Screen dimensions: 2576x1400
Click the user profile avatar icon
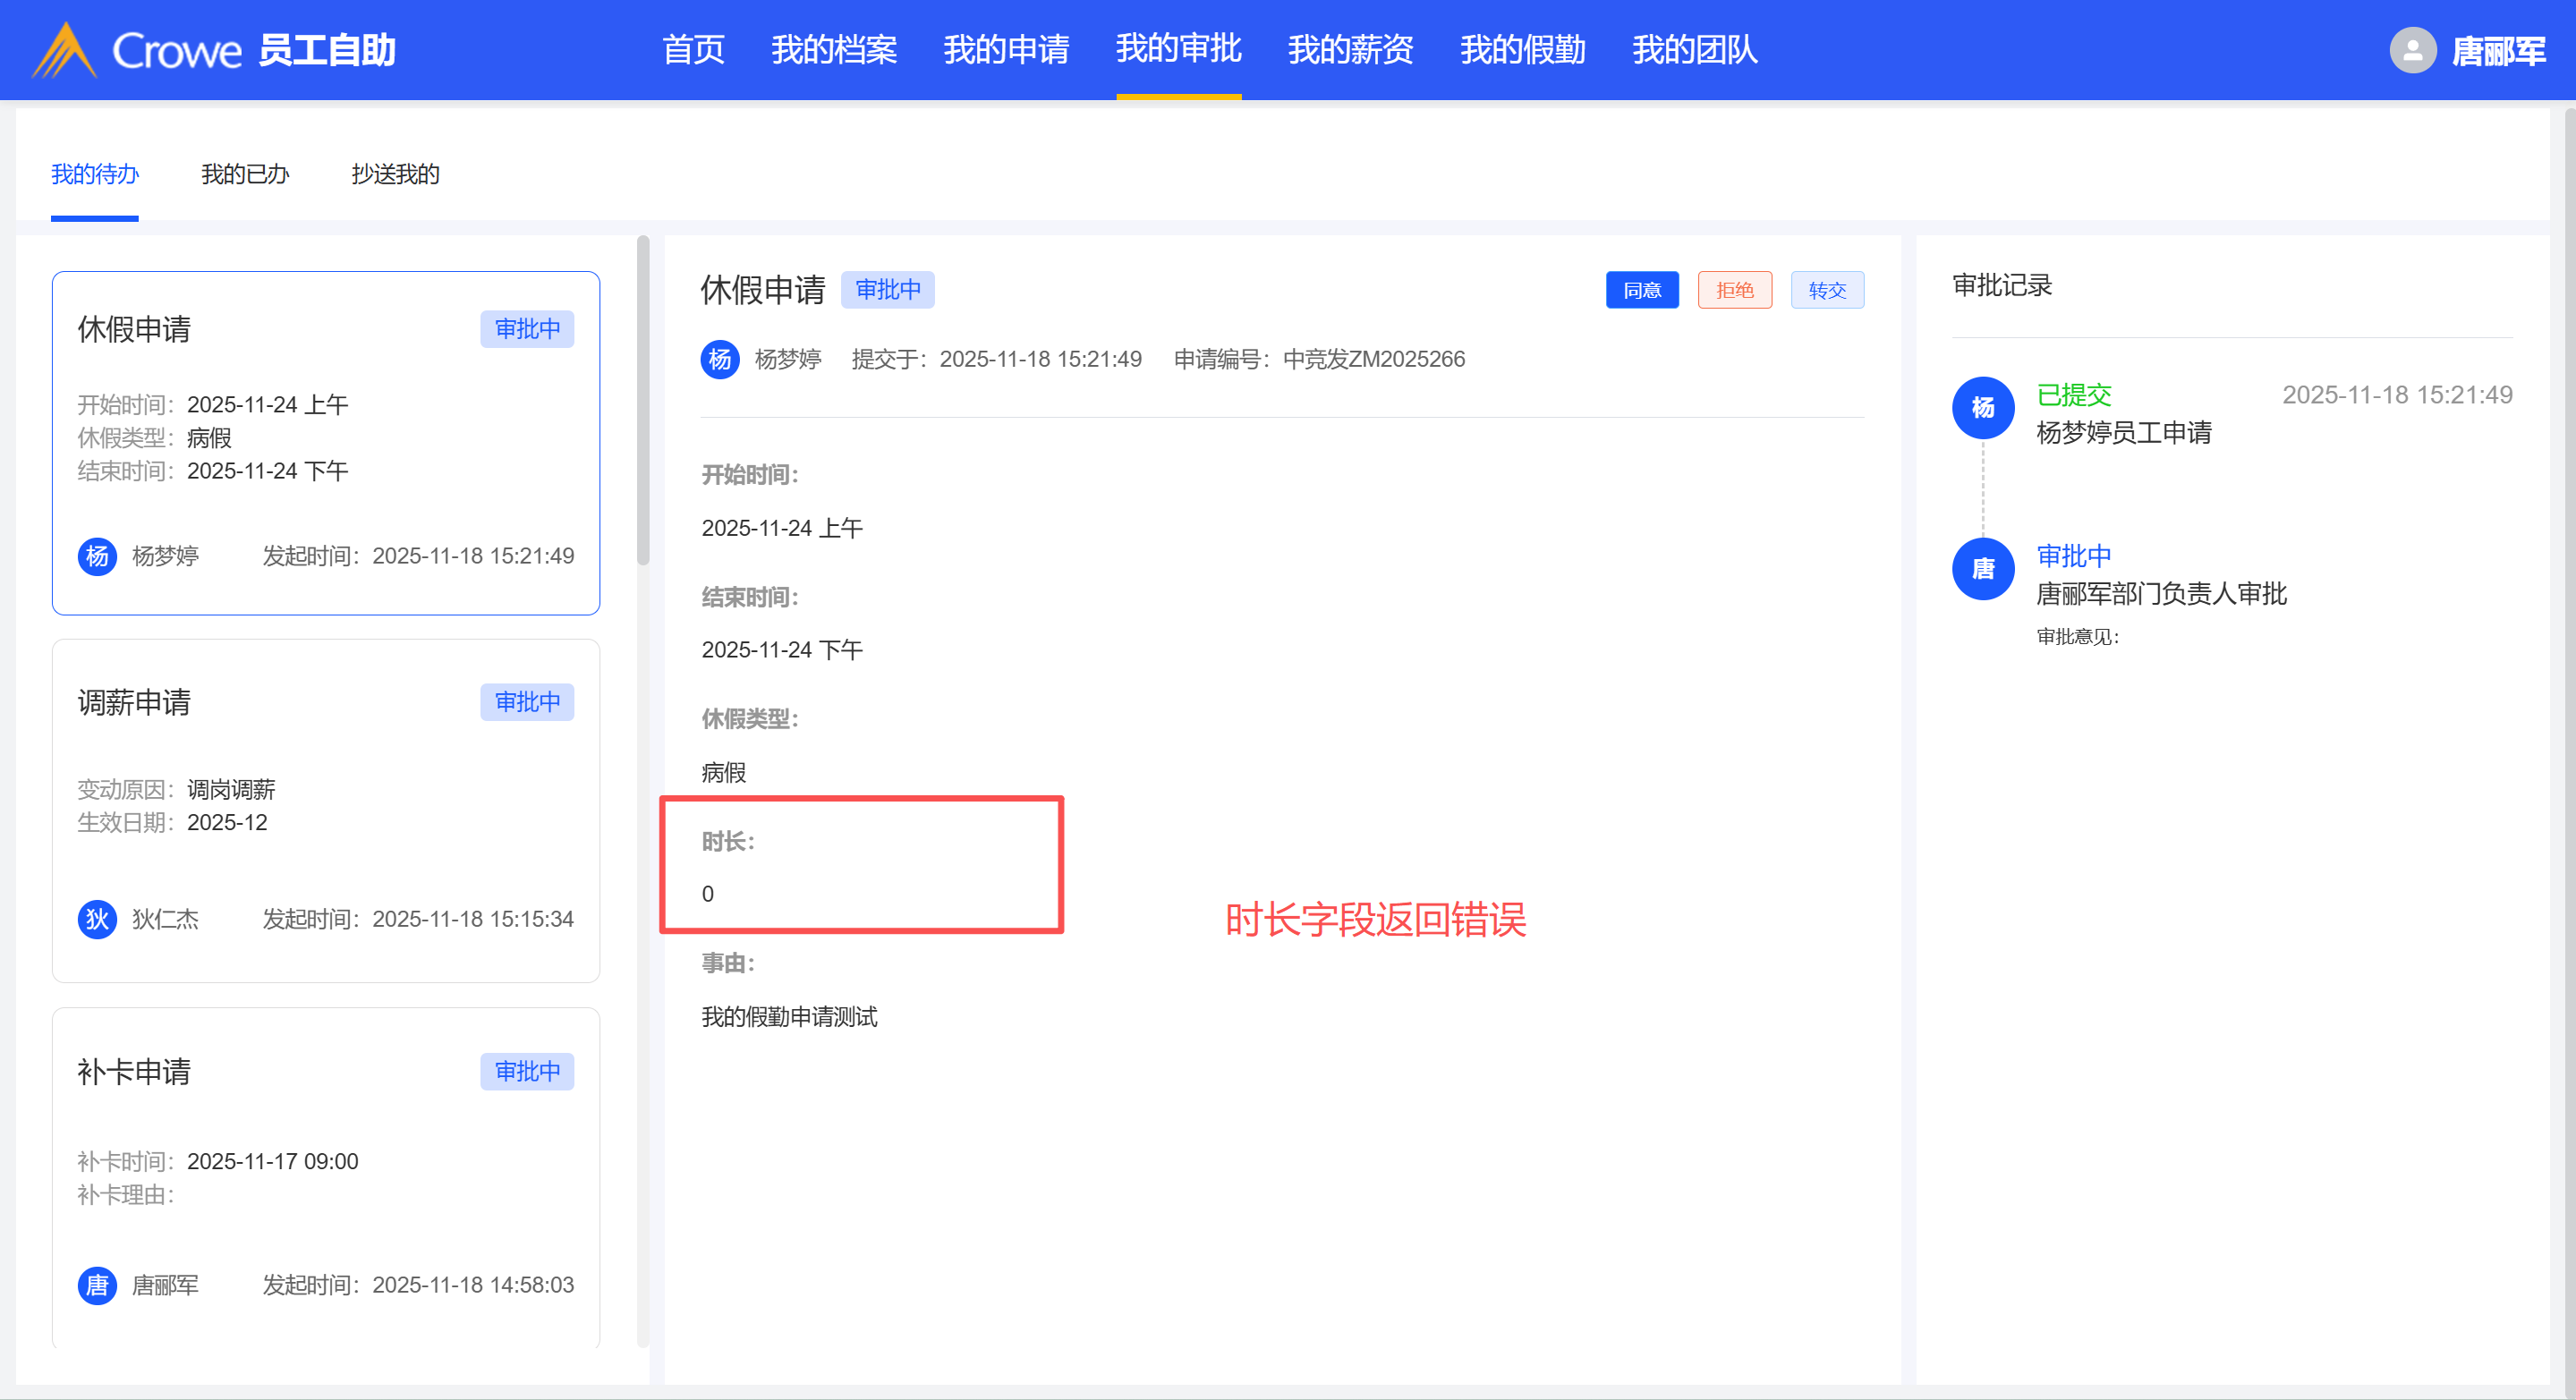coord(2412,50)
